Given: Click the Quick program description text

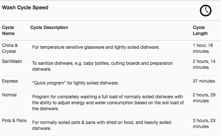Looking at the screenshot, I should pos(75,83).
